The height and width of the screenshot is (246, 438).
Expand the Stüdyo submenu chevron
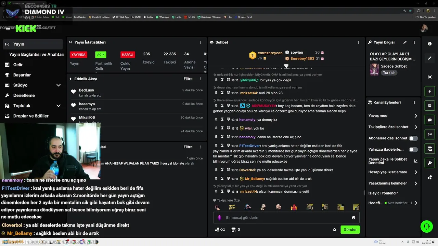pyautogui.click(x=59, y=85)
